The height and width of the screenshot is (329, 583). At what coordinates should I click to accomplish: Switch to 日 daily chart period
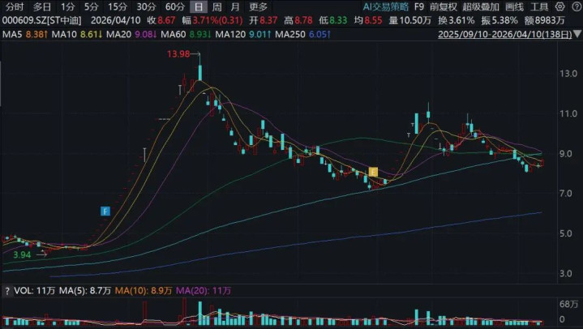tap(199, 6)
